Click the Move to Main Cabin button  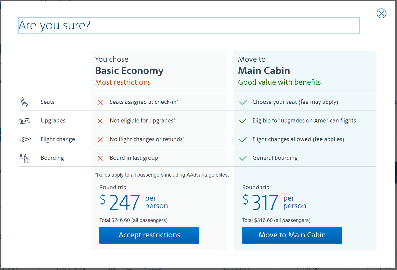pos(292,235)
